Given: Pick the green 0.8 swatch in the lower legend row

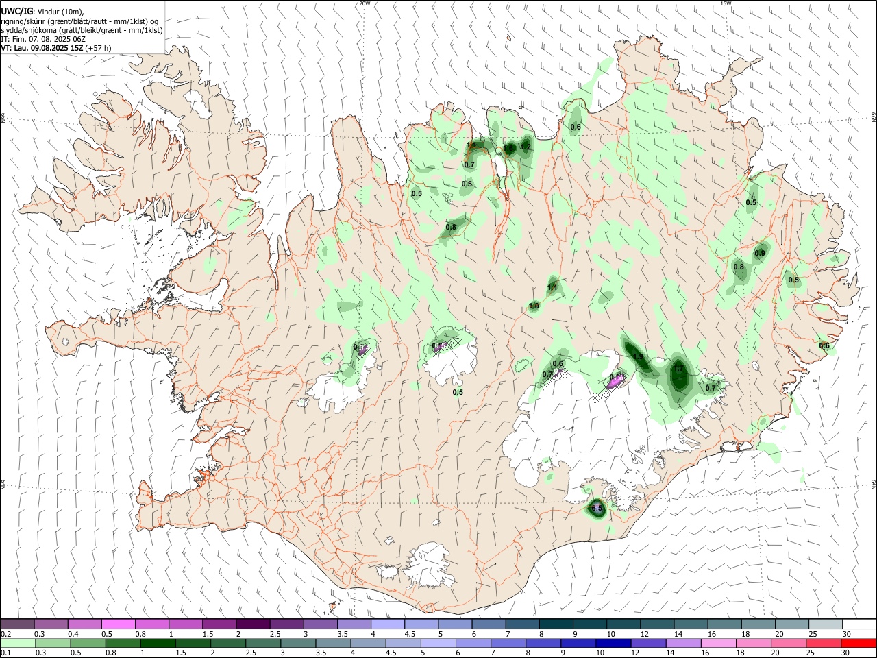Looking at the screenshot, I should (x=123, y=643).
